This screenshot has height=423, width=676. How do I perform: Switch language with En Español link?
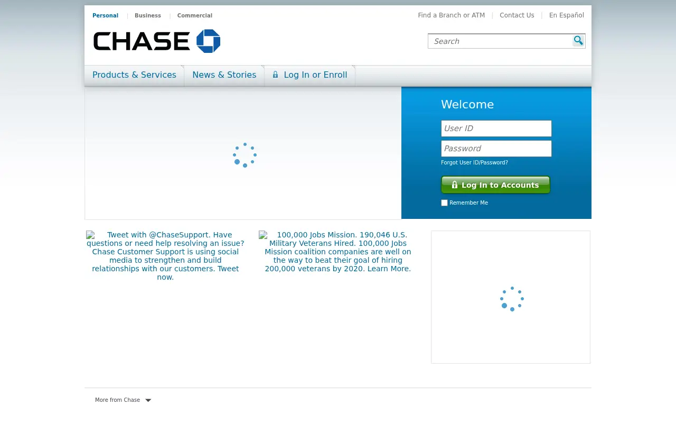pyautogui.click(x=567, y=15)
